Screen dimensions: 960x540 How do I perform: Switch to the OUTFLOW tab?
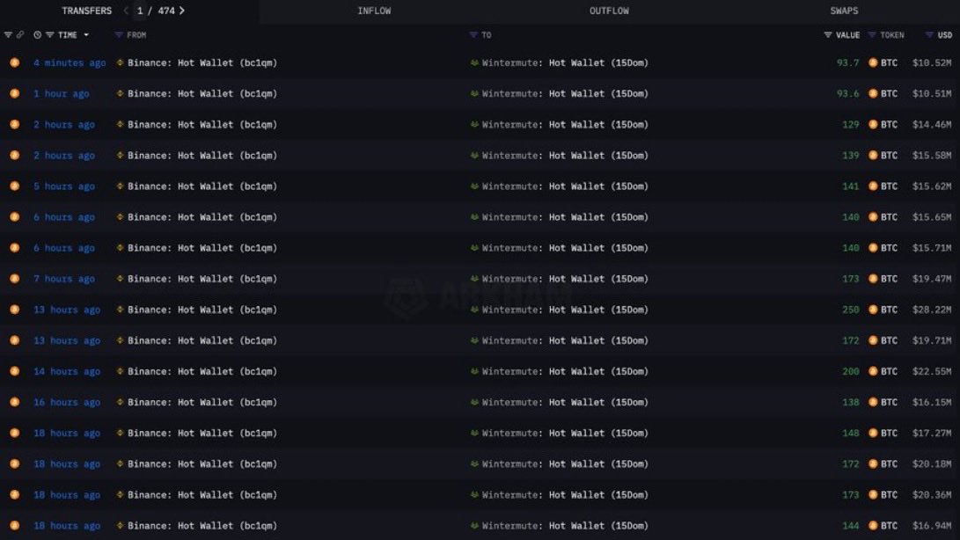pyautogui.click(x=609, y=11)
